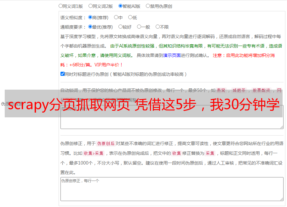Image resolution: width=287 pixels, height=207 pixels.
Task: Toggle 同时对标题进行伪原创 checkbox
Action: [x=62, y=74]
